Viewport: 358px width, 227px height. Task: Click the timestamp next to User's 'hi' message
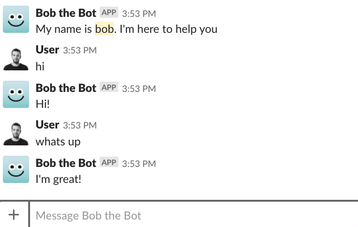point(79,50)
